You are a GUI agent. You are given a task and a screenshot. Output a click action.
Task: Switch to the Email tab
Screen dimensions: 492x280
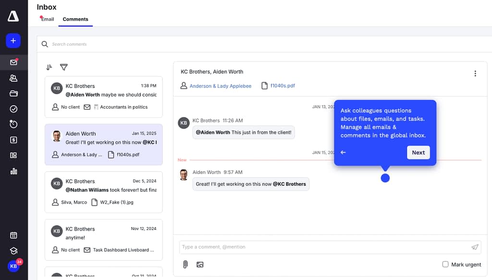click(x=48, y=19)
